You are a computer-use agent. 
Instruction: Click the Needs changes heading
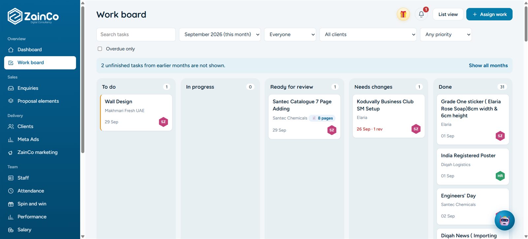tap(373, 87)
